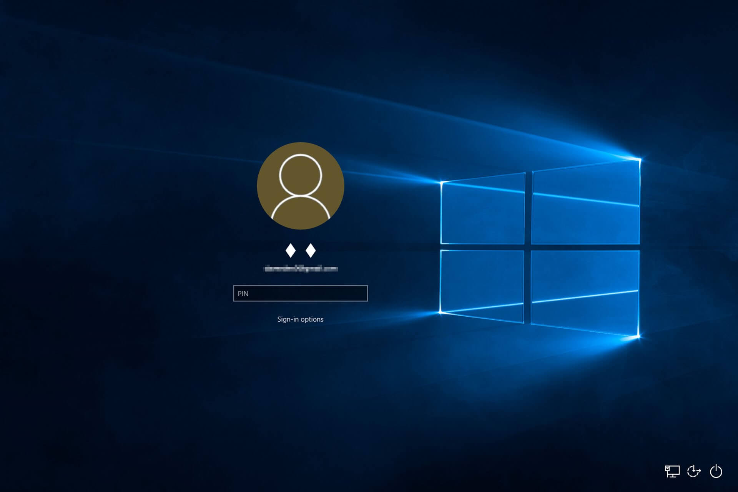
Task: Click glowing lower-left corner of Windows logo
Action: tap(440, 312)
